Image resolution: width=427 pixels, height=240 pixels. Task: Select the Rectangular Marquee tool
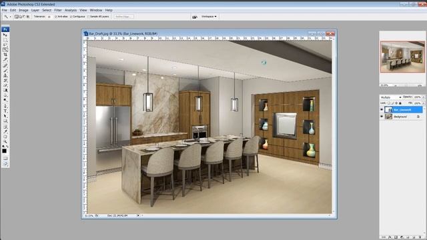pyautogui.click(x=5, y=40)
